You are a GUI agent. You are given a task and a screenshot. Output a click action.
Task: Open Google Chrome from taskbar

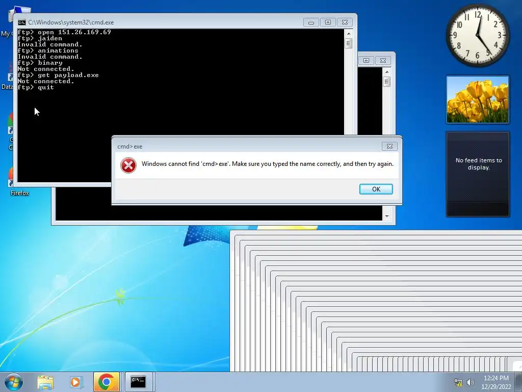107,382
